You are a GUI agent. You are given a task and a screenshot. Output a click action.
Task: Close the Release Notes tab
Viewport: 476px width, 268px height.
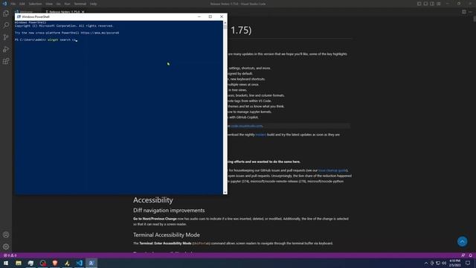click(83, 12)
